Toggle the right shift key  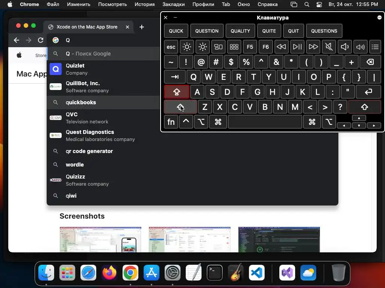point(365,107)
